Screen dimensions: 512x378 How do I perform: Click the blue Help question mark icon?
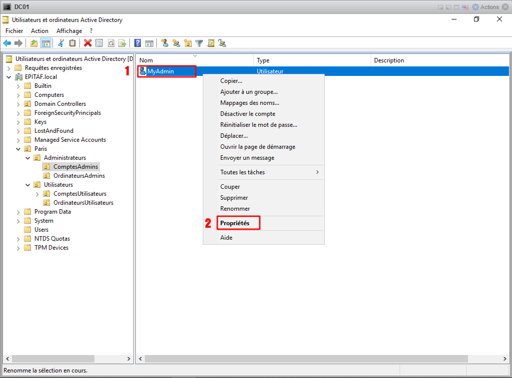point(137,43)
